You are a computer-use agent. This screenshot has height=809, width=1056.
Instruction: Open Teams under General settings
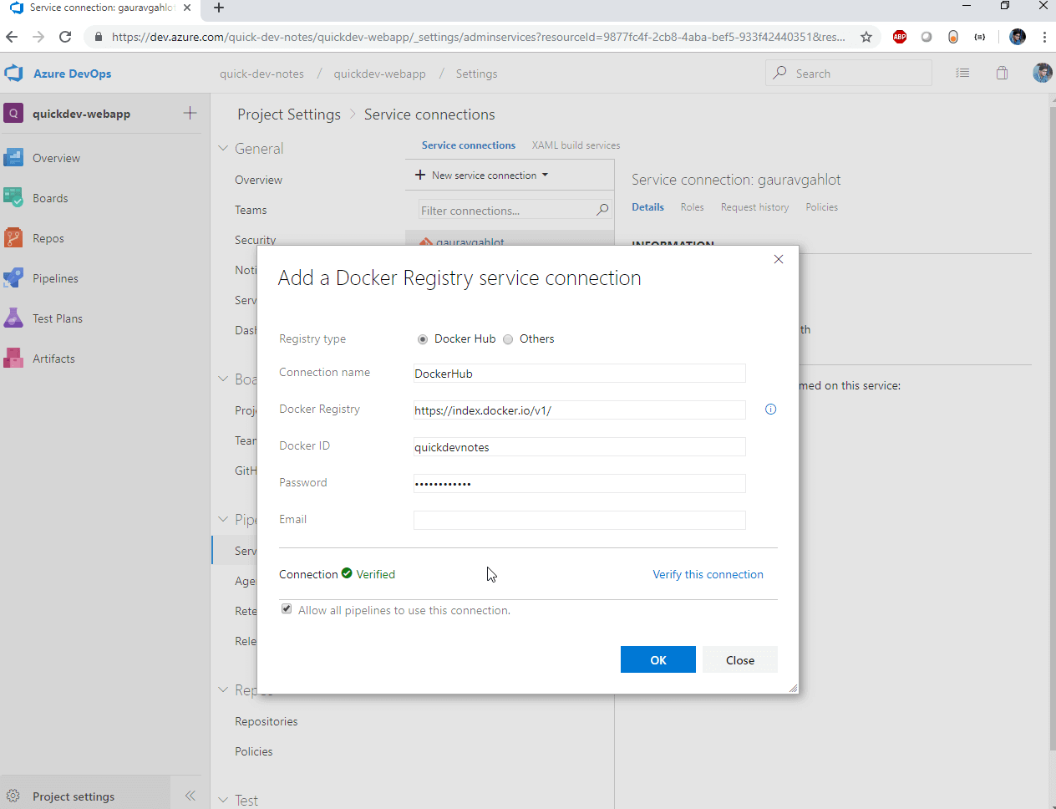(x=251, y=210)
